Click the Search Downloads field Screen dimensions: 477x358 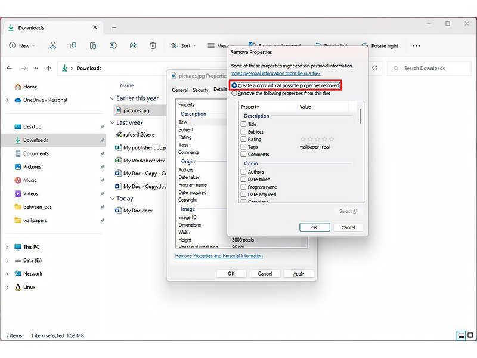(x=429, y=68)
